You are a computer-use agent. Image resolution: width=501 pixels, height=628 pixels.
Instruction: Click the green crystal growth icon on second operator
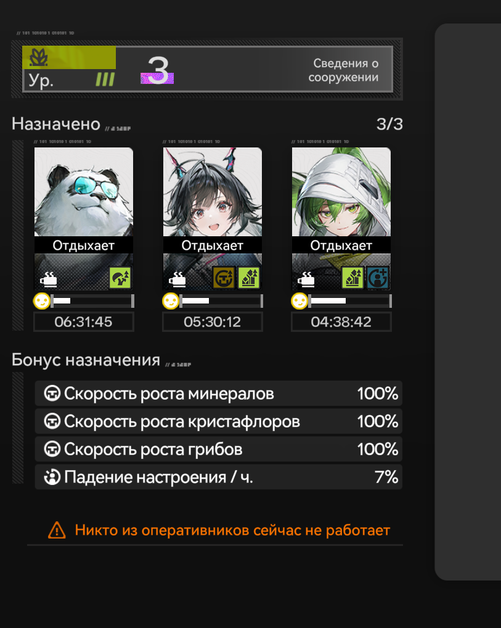coord(249,278)
